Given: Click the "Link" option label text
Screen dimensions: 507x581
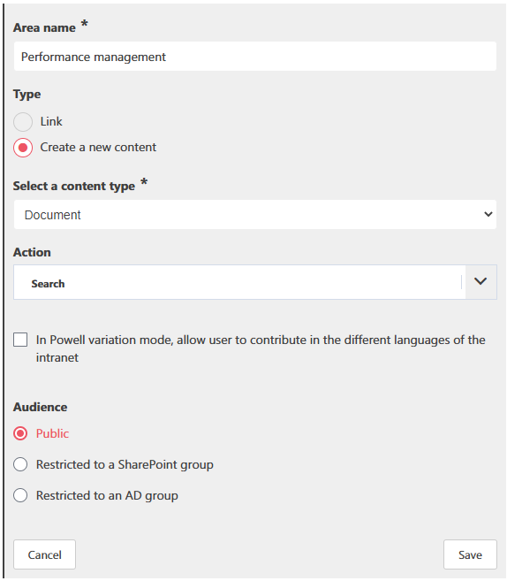Looking at the screenshot, I should (51, 121).
